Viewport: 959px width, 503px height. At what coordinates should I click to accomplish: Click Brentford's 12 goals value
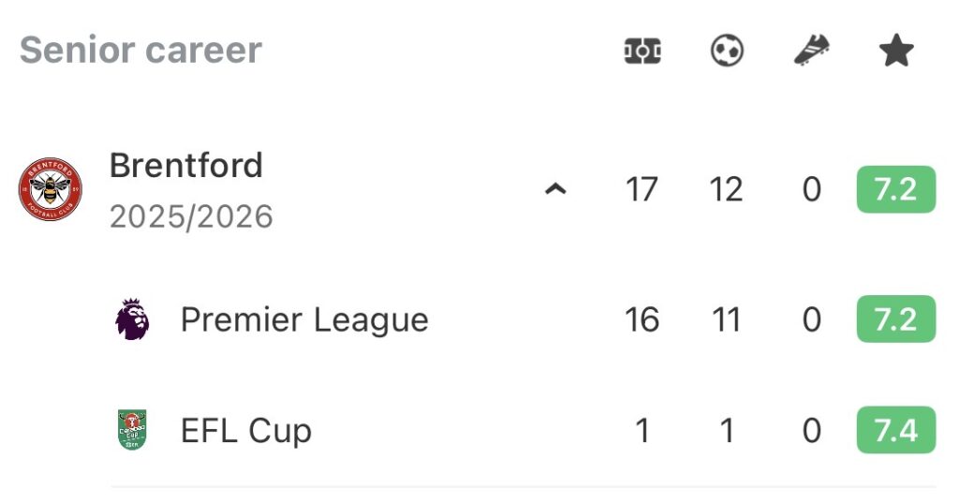[x=726, y=190]
